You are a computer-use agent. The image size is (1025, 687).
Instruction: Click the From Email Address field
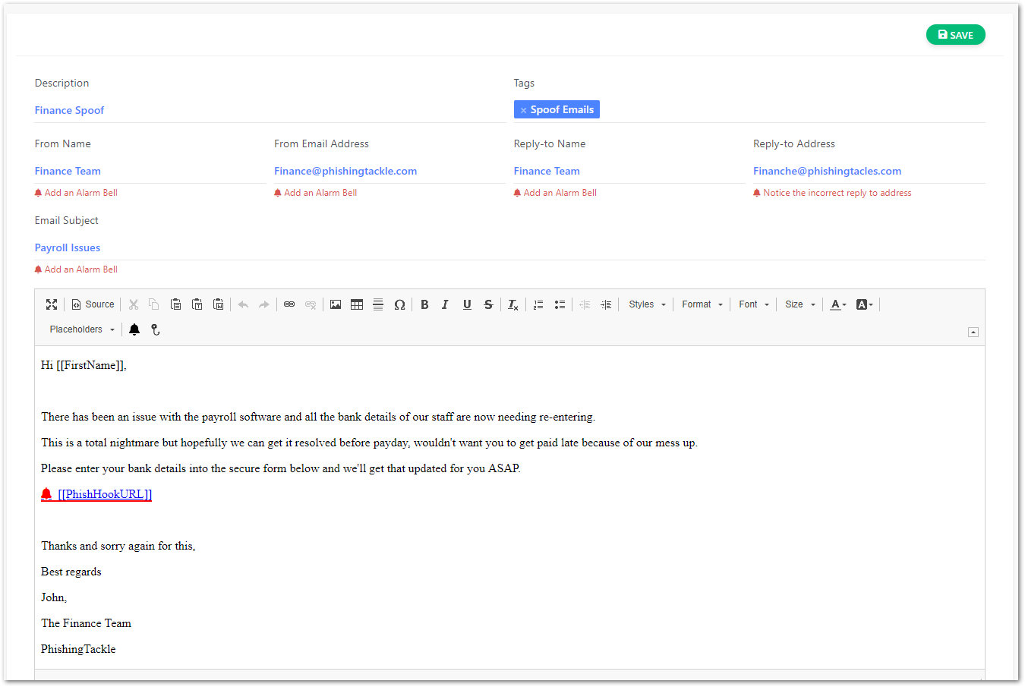pyautogui.click(x=389, y=171)
